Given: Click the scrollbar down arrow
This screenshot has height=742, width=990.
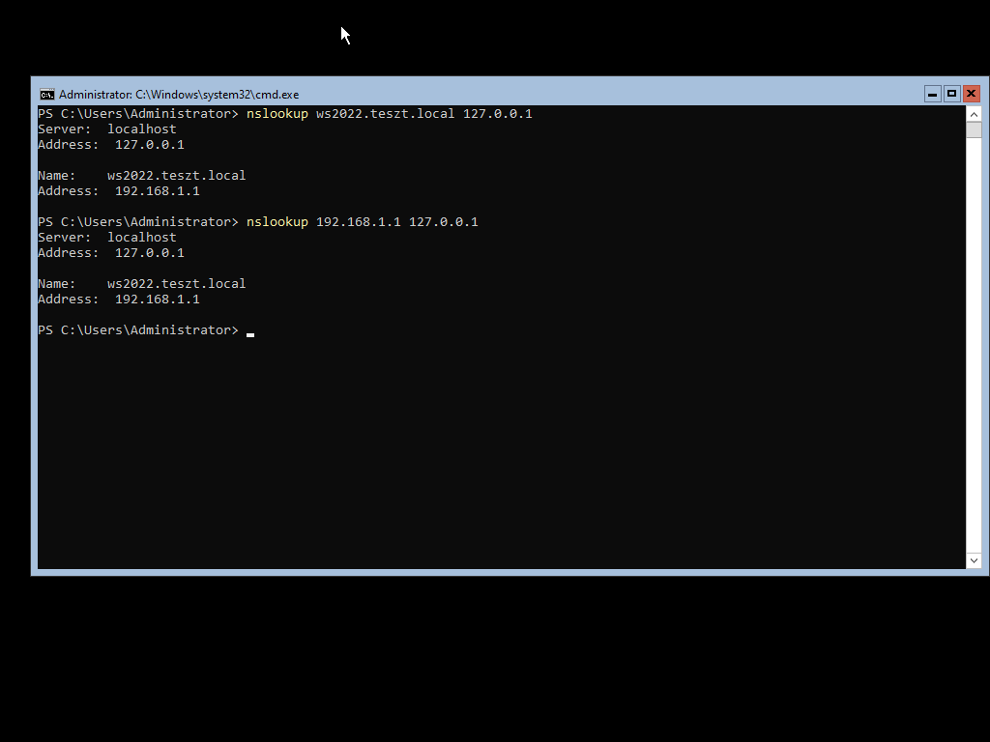Looking at the screenshot, I should point(974,560).
